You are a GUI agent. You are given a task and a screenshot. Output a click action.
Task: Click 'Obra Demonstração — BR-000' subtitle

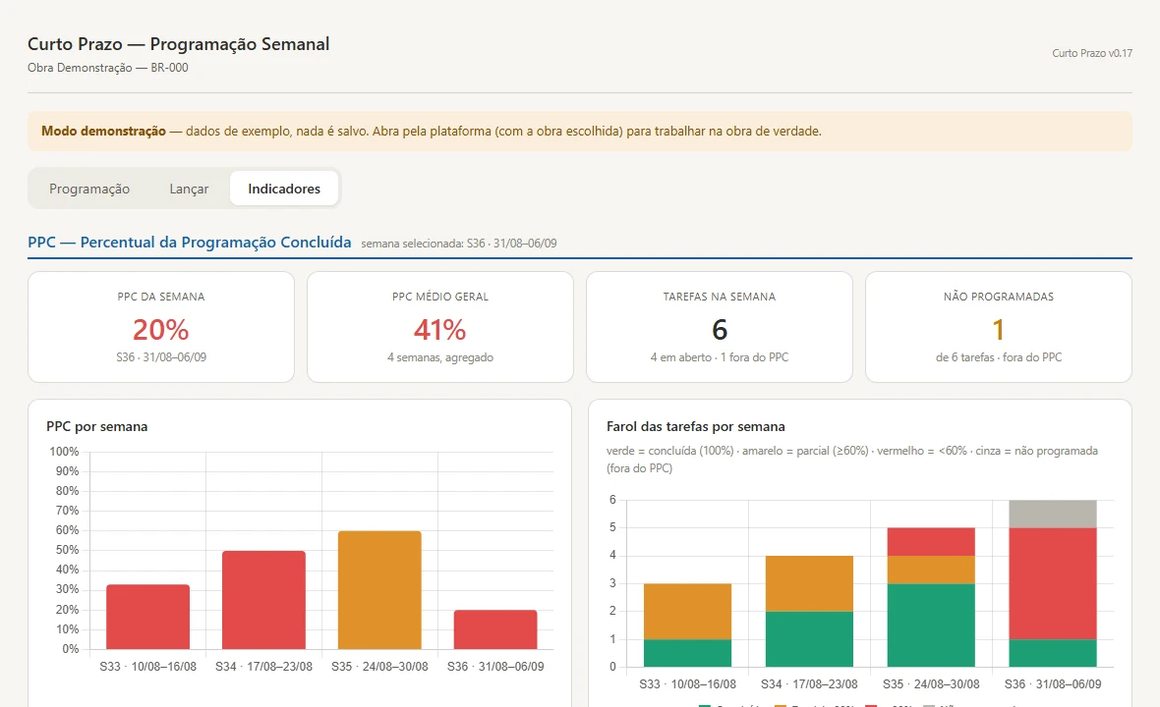[108, 67]
